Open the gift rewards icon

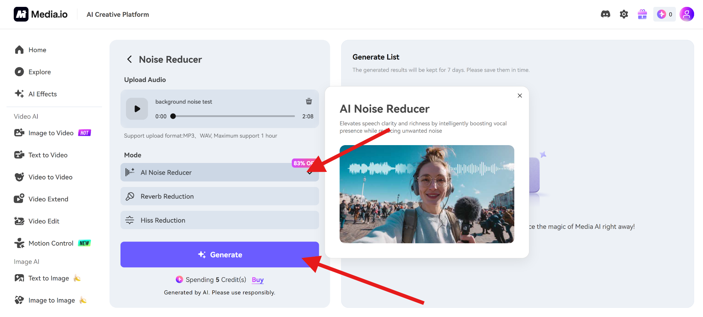pyautogui.click(x=642, y=14)
